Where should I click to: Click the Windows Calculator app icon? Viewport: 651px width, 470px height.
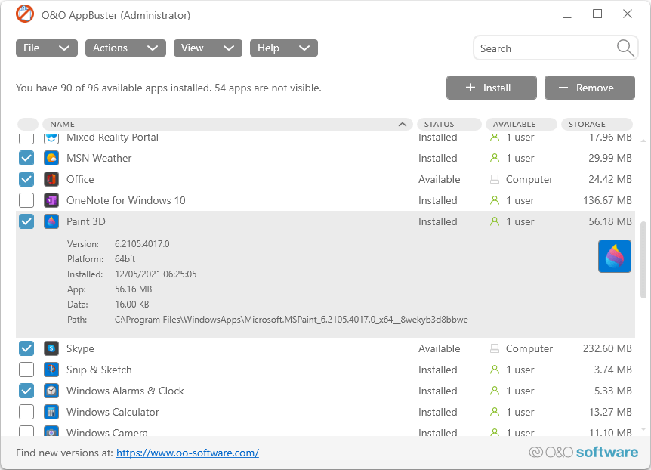51,412
